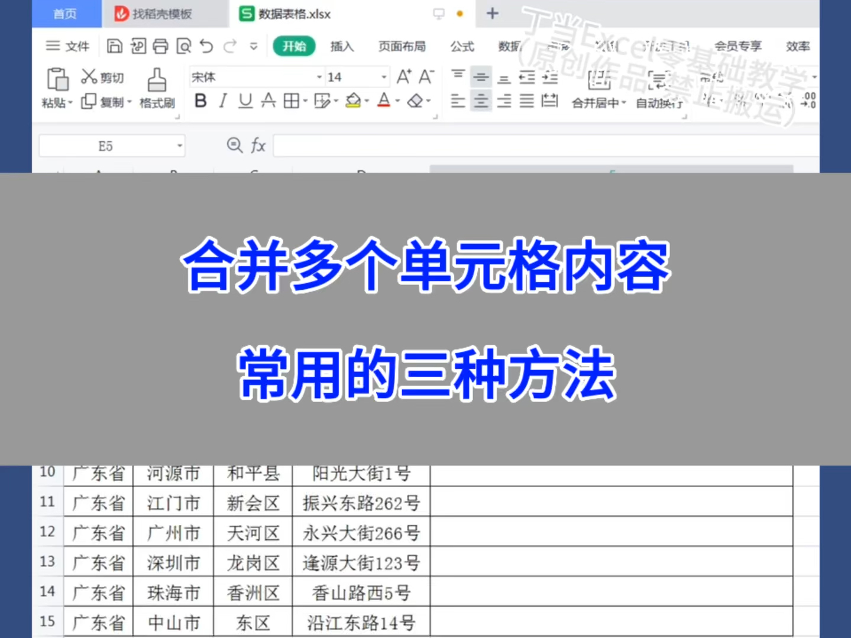
Task: Apply borders using the borders icon
Action: (x=292, y=101)
